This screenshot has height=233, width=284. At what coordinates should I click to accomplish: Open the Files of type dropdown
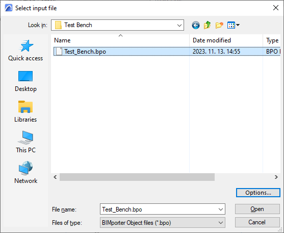163,223
